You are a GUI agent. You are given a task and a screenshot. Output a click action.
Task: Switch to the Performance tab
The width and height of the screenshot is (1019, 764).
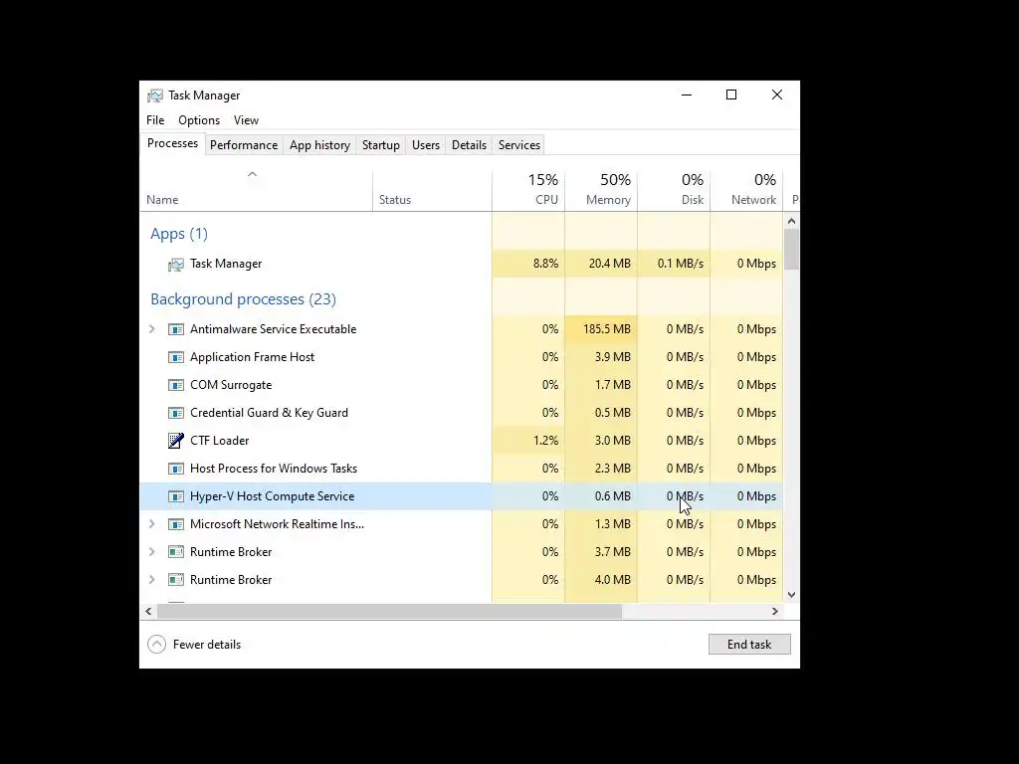(x=244, y=145)
